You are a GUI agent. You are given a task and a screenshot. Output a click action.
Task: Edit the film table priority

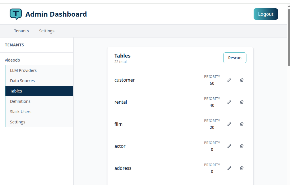tap(229, 124)
